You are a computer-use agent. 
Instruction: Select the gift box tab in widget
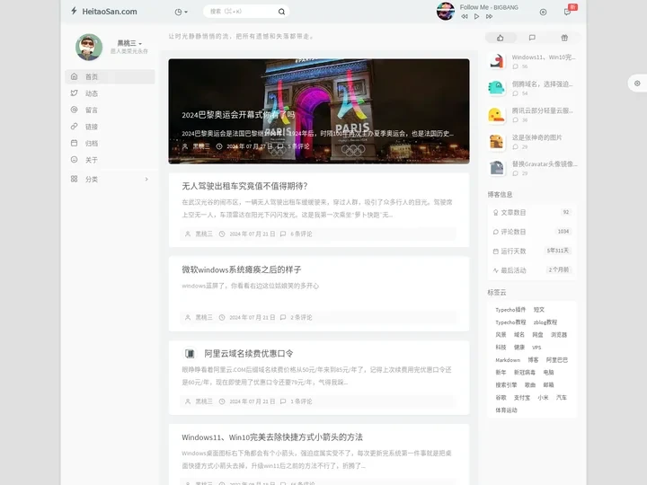coord(564,38)
